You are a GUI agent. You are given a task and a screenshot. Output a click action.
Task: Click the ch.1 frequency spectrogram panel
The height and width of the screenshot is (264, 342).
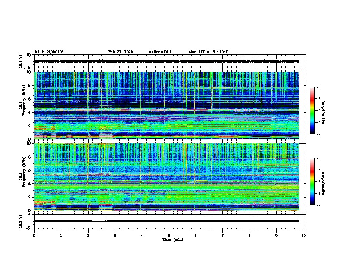[x=167, y=105]
